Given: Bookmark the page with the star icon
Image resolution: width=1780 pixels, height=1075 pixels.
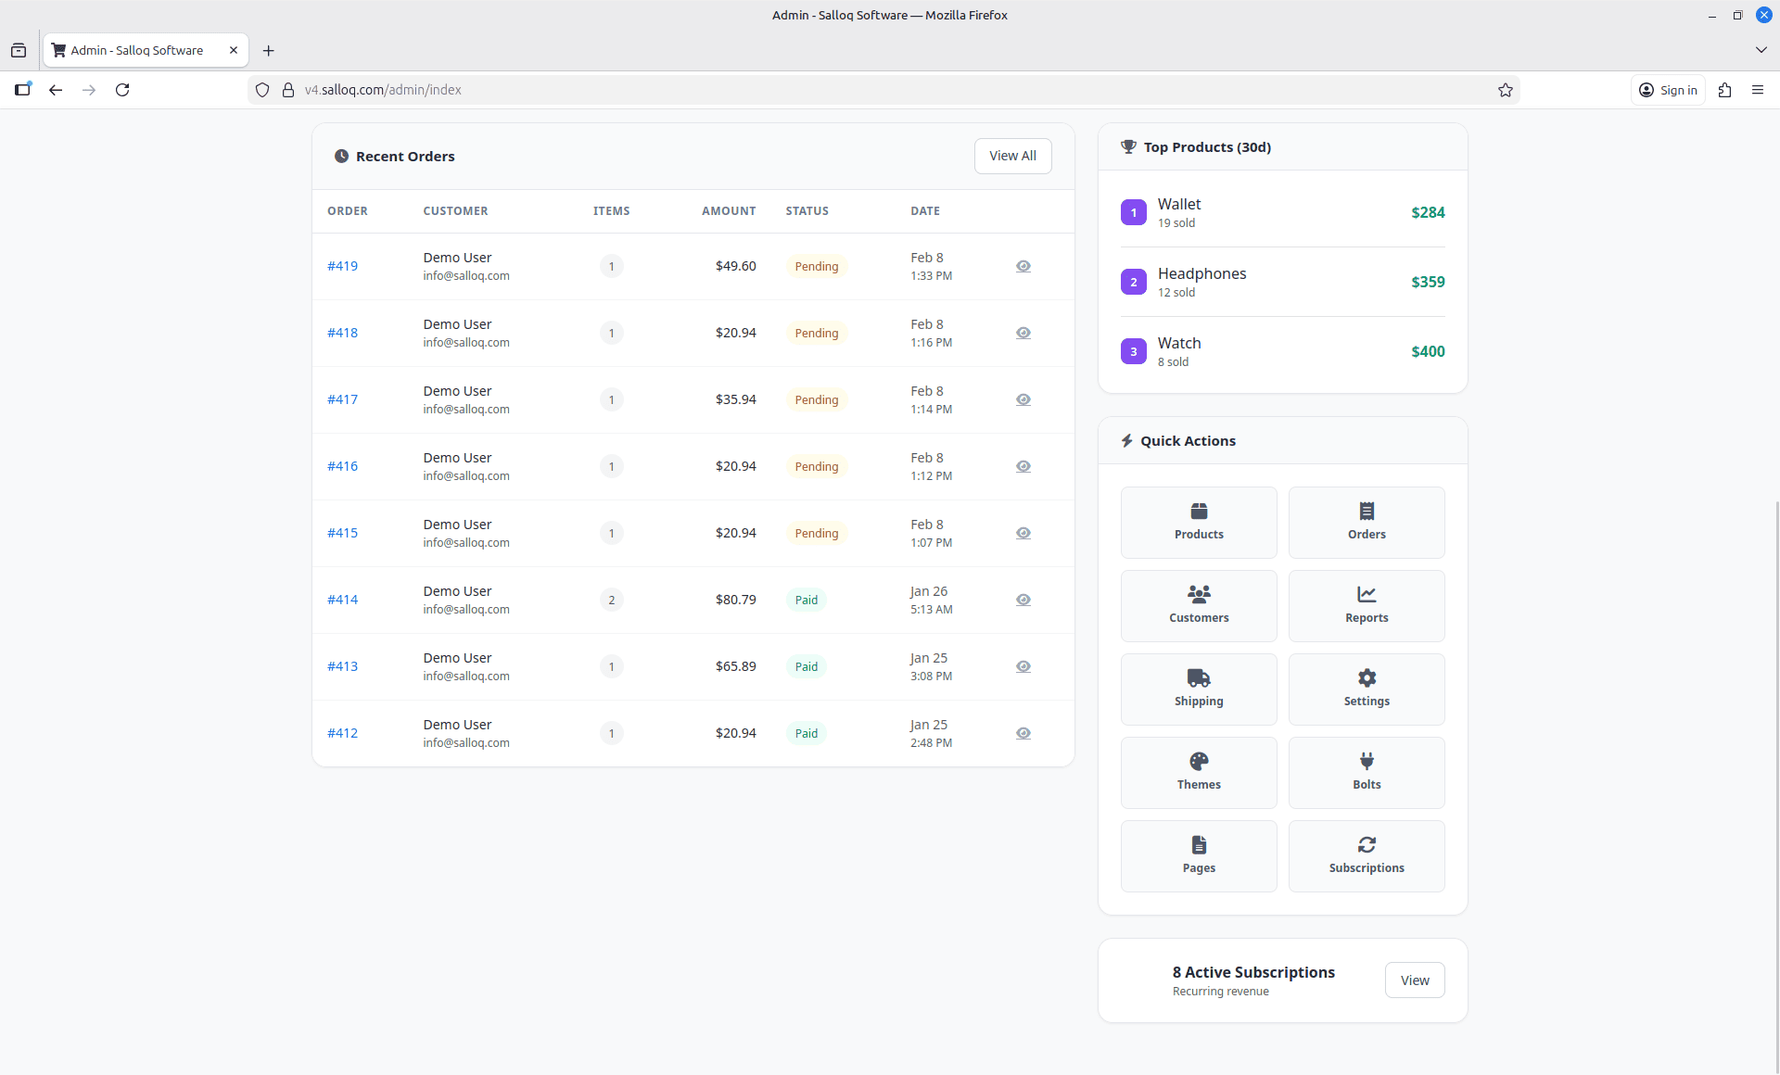Looking at the screenshot, I should pos(1506,90).
